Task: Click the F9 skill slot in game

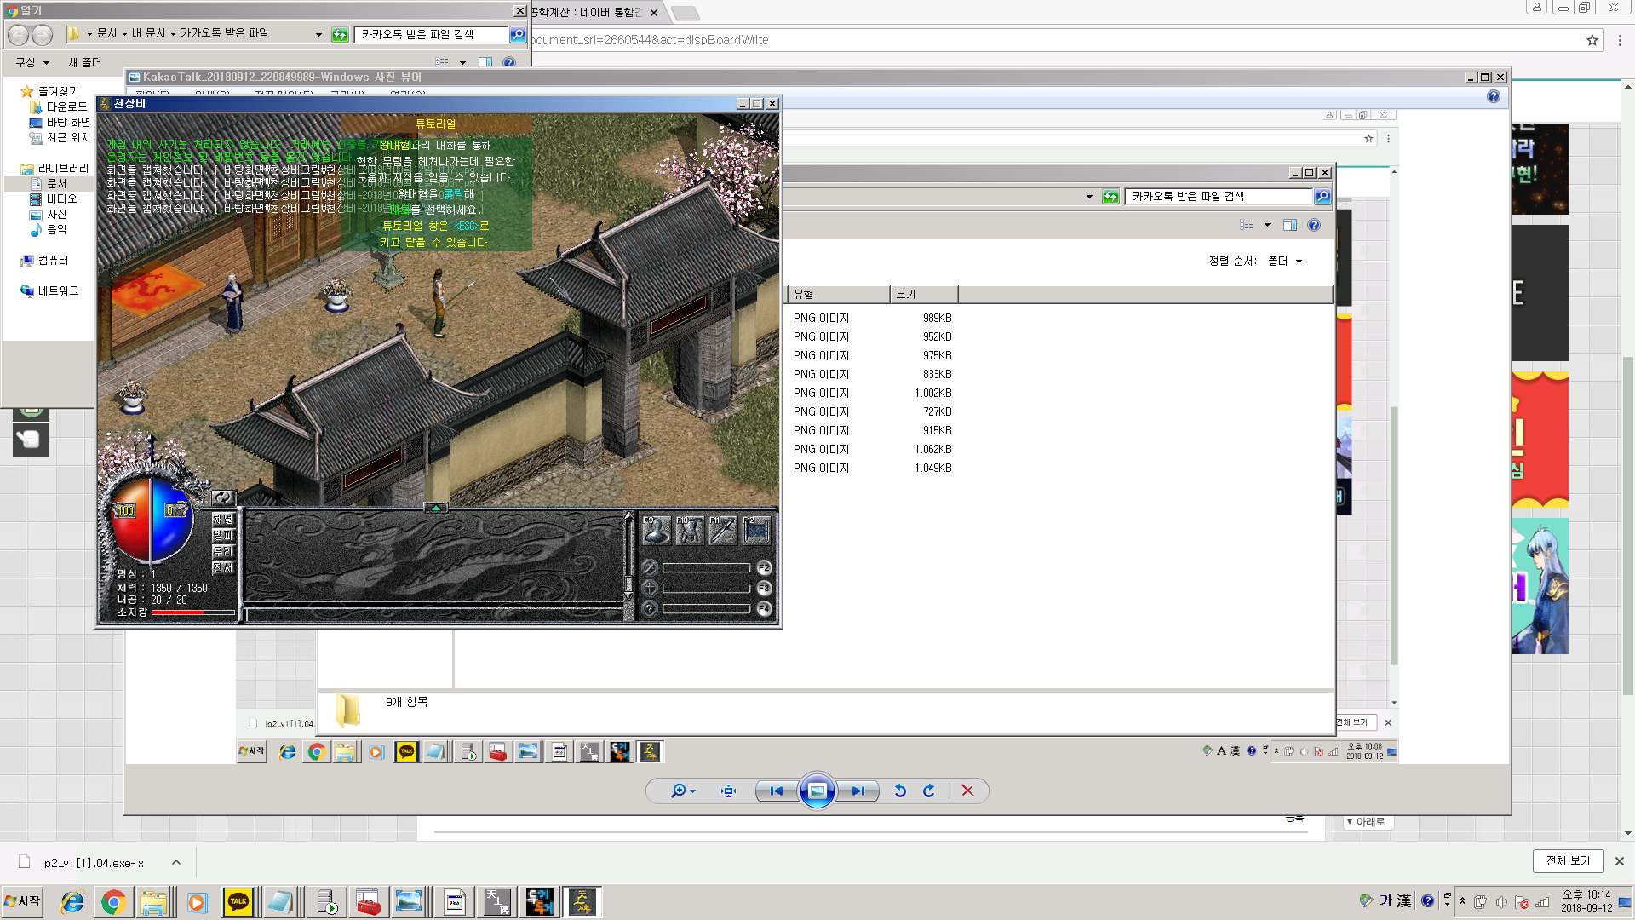Action: click(656, 530)
